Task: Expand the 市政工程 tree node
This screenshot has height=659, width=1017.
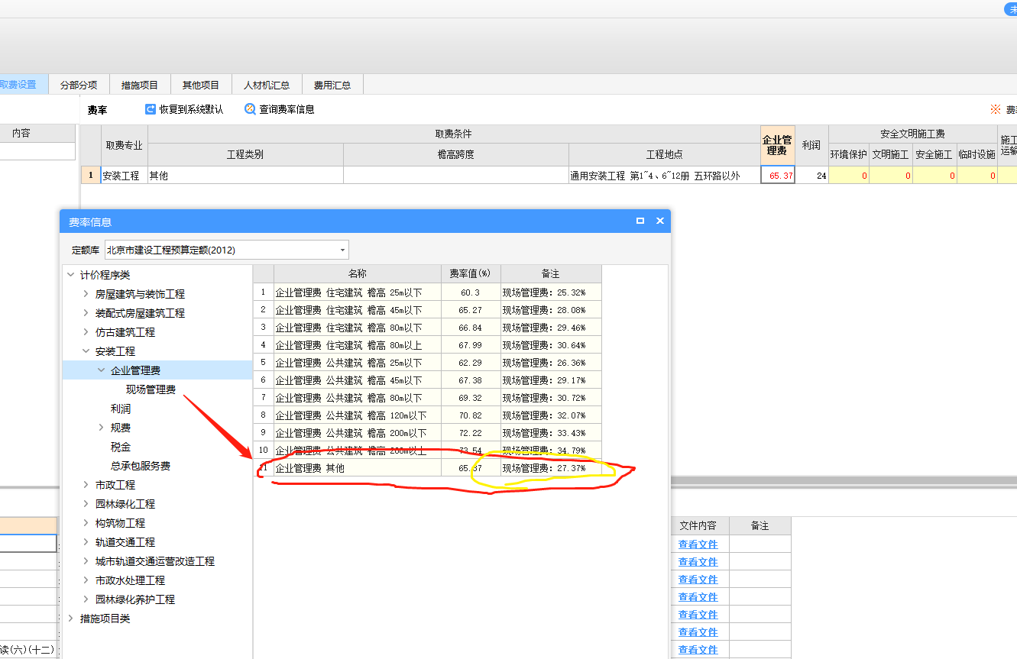Action: (86, 485)
